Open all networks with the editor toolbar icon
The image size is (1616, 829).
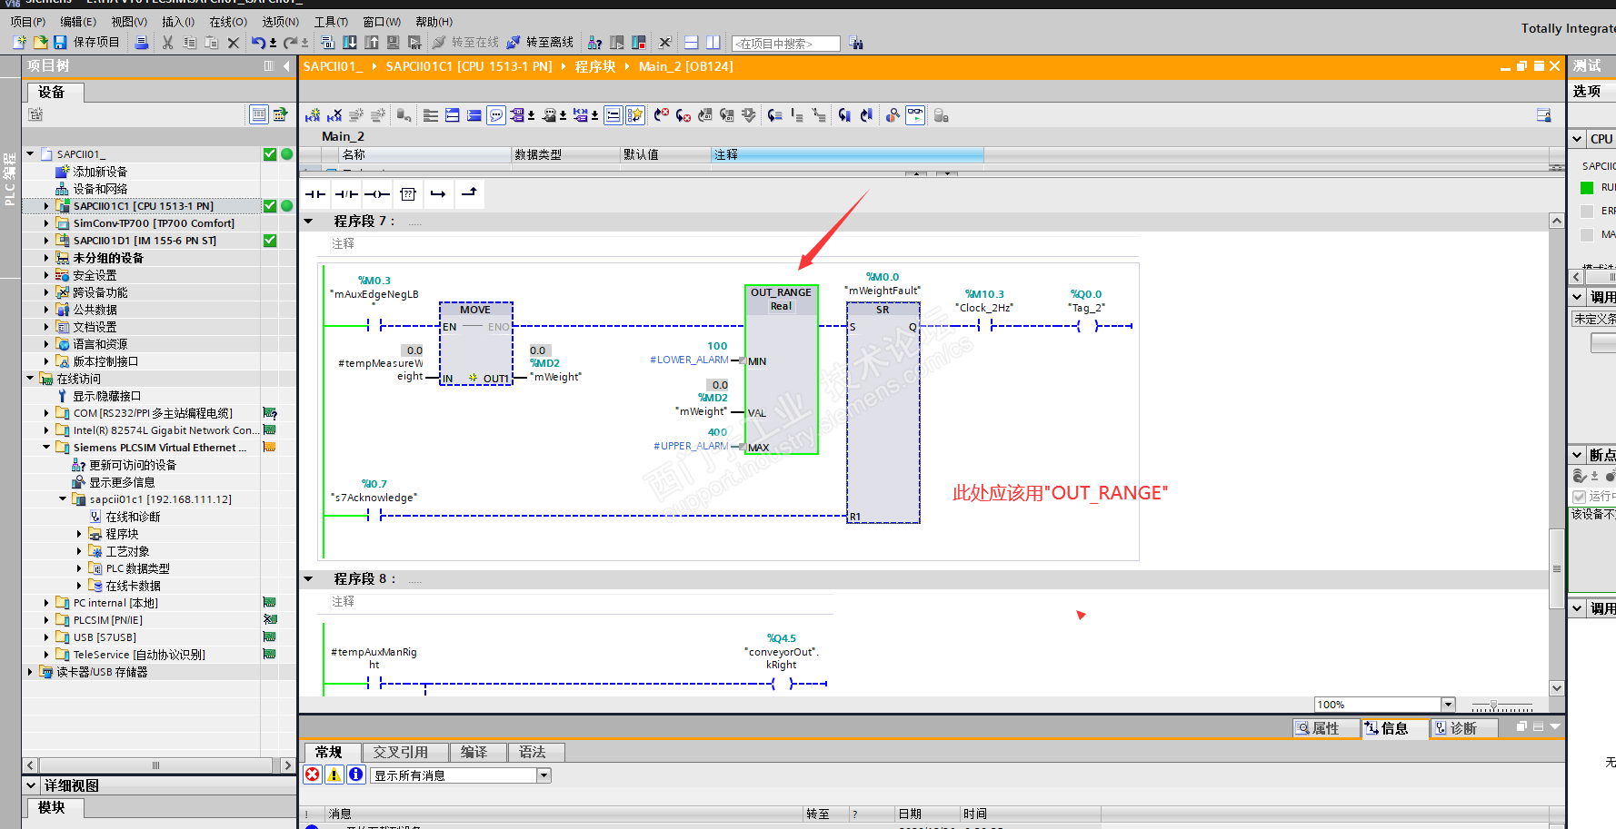453,115
